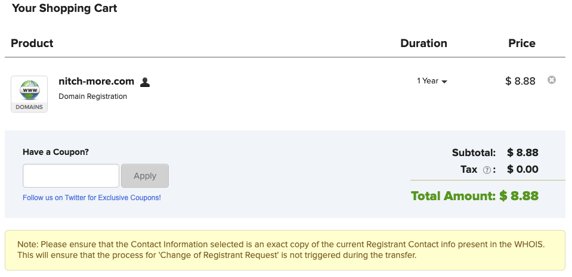The height and width of the screenshot is (277, 572).
Task: Click the Domains globe product icon
Action: 29,94
